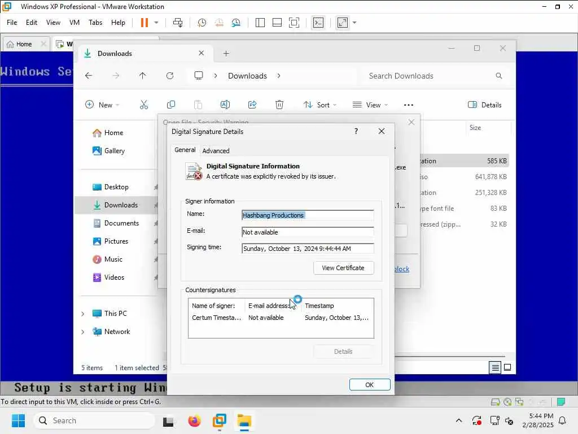
Task: Select Certum Timestamp countersignature row
Action: point(281,318)
